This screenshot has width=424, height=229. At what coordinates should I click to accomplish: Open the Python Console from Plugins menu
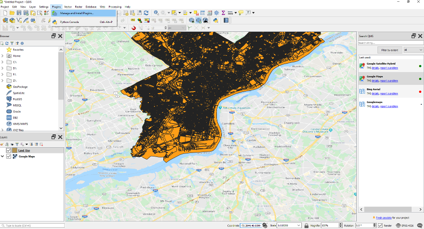click(x=69, y=22)
